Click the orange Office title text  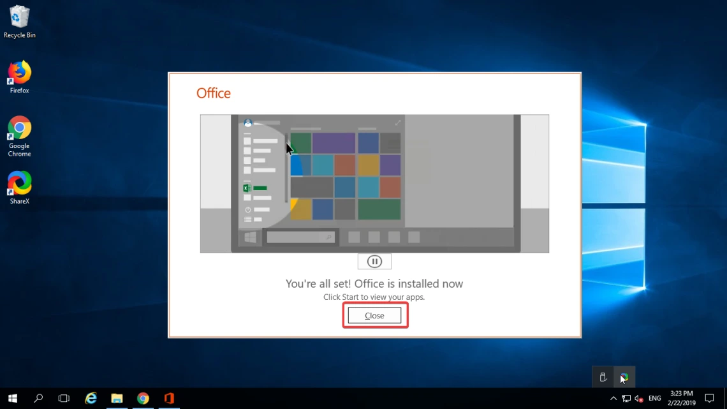point(213,93)
